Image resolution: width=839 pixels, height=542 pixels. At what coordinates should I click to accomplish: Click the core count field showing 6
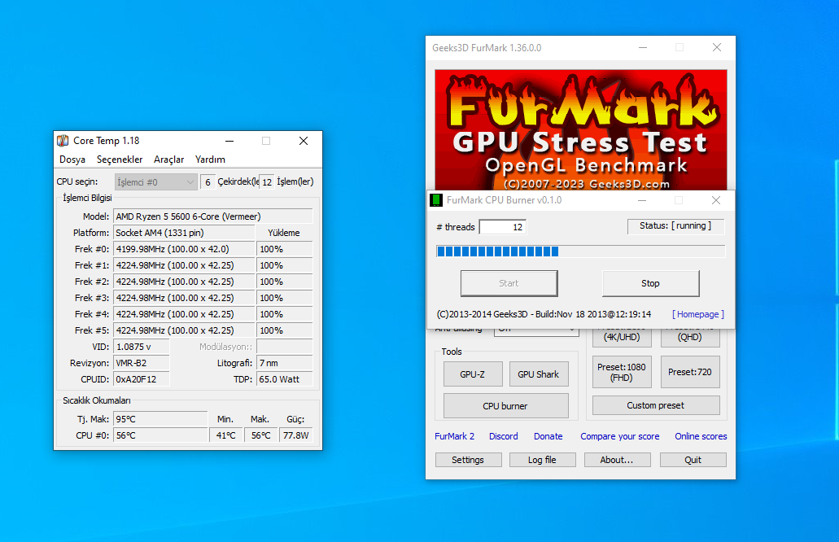[x=208, y=182]
